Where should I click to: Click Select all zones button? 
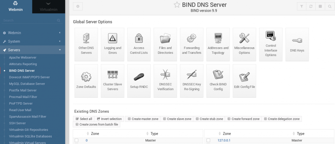[84, 119]
